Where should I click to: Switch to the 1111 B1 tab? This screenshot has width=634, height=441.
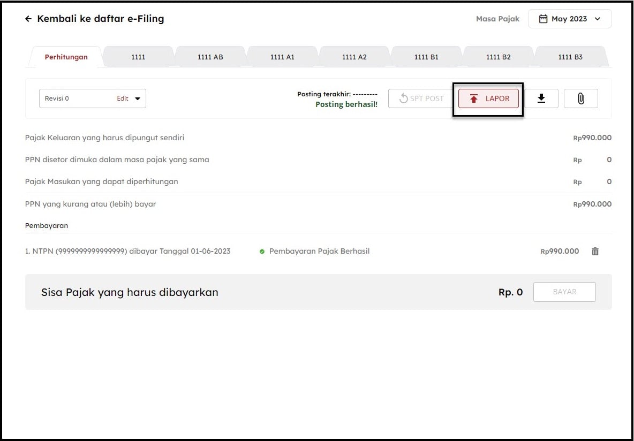(426, 57)
